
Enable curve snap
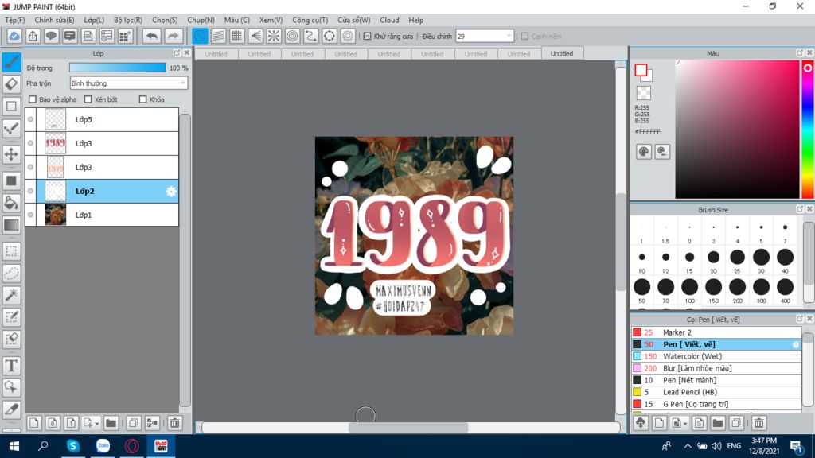[311, 36]
